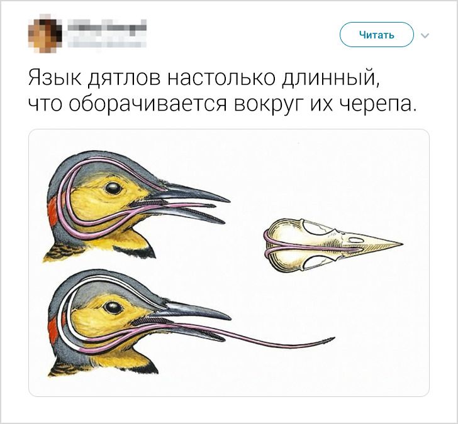Click the red patch on the upper woodpecker
458x424 pixels.
53,212
